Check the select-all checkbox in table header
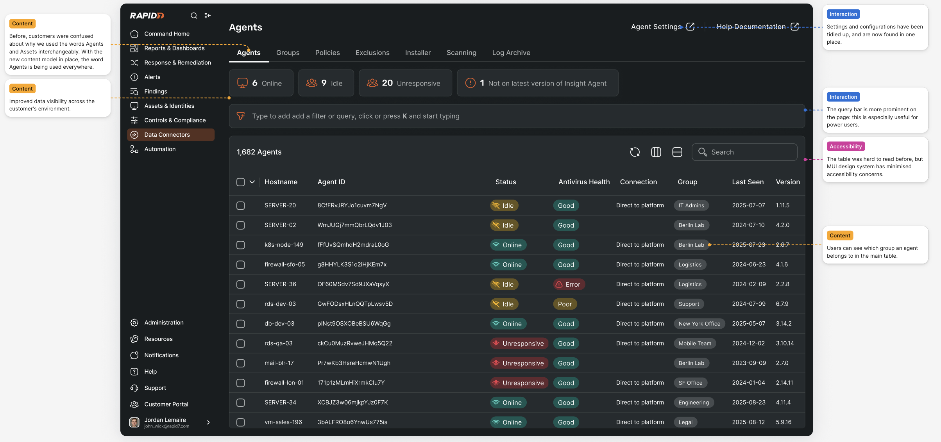The width and height of the screenshot is (941, 442). pos(241,182)
